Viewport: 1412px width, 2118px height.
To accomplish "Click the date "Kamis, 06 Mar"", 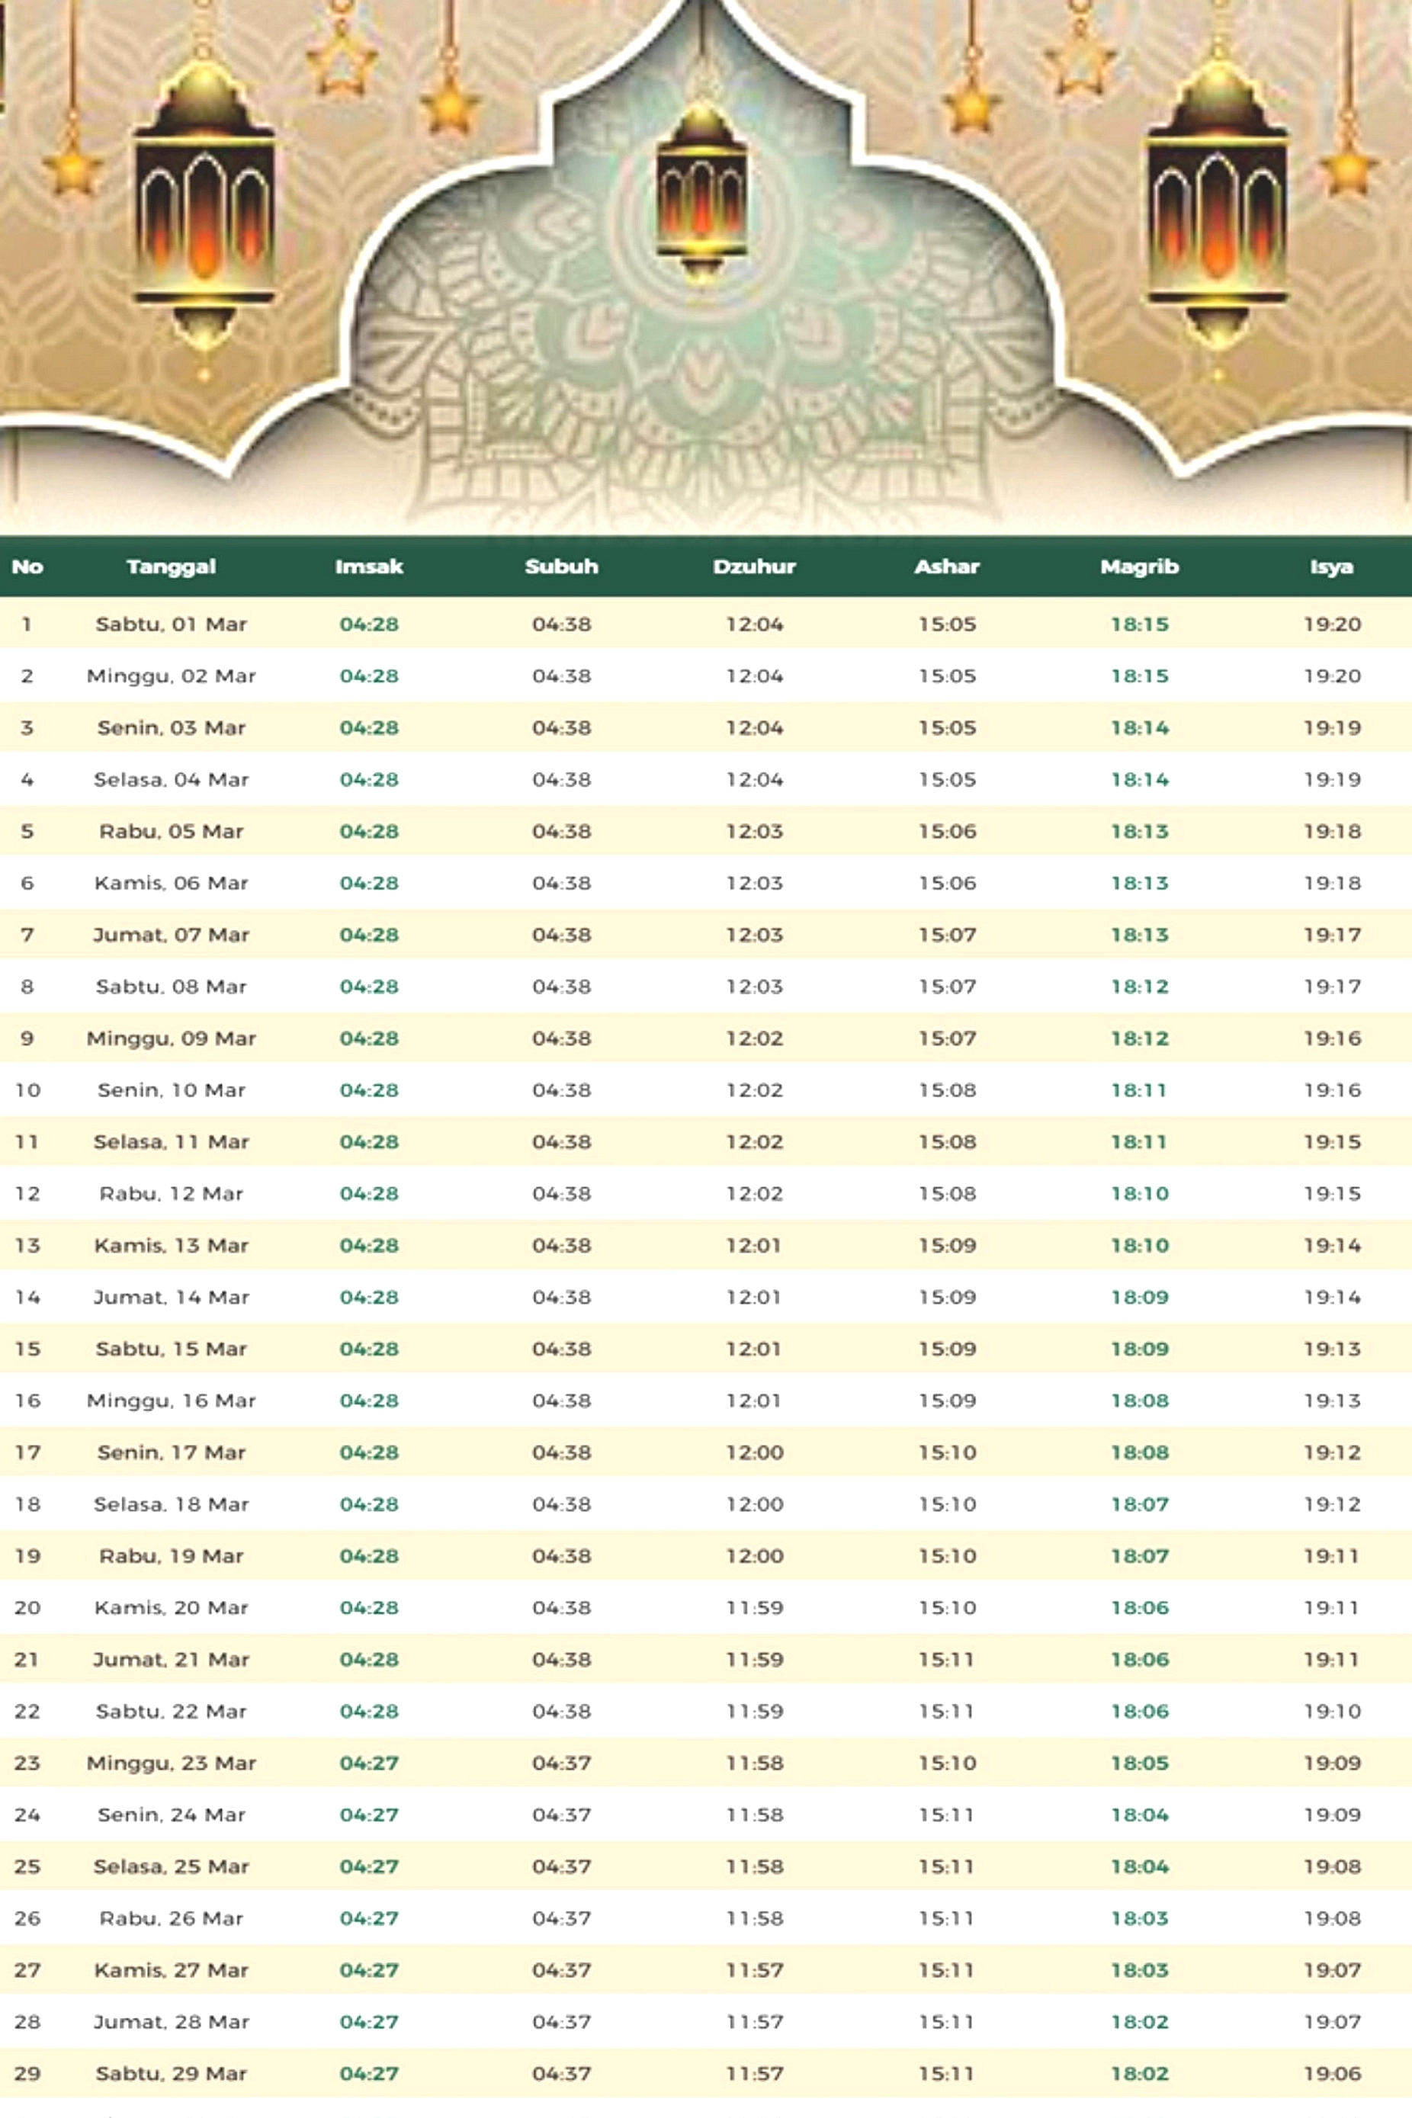I will pos(171,884).
